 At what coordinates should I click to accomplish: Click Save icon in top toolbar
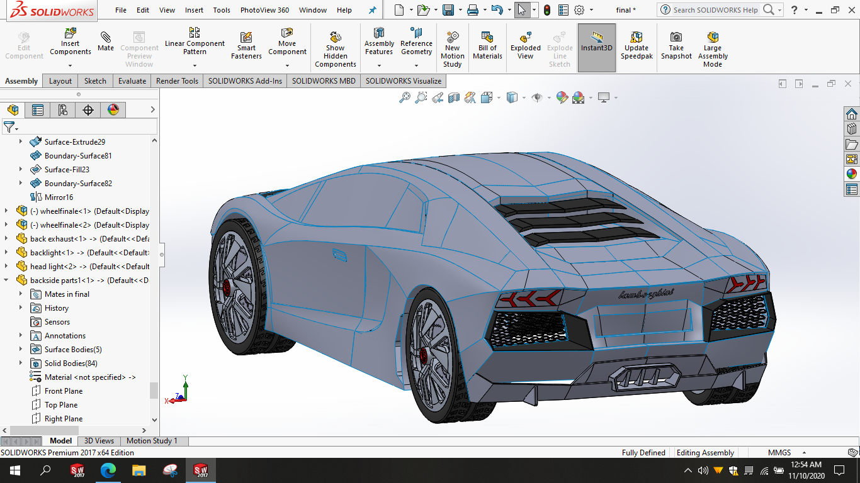pos(448,10)
